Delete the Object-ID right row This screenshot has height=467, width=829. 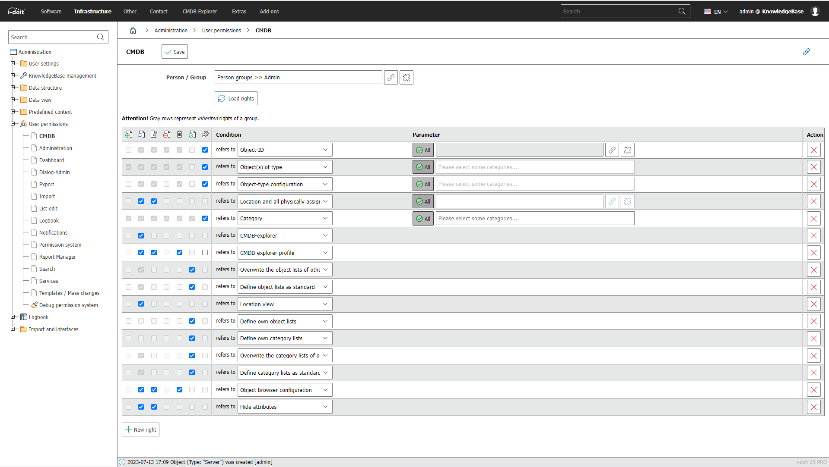tap(813, 150)
